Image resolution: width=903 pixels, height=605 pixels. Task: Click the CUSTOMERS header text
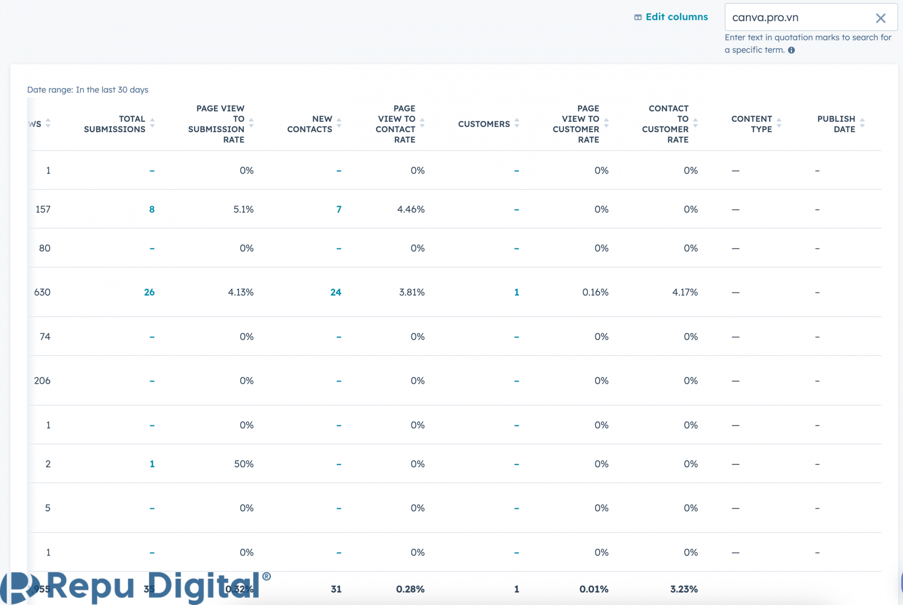click(x=484, y=124)
